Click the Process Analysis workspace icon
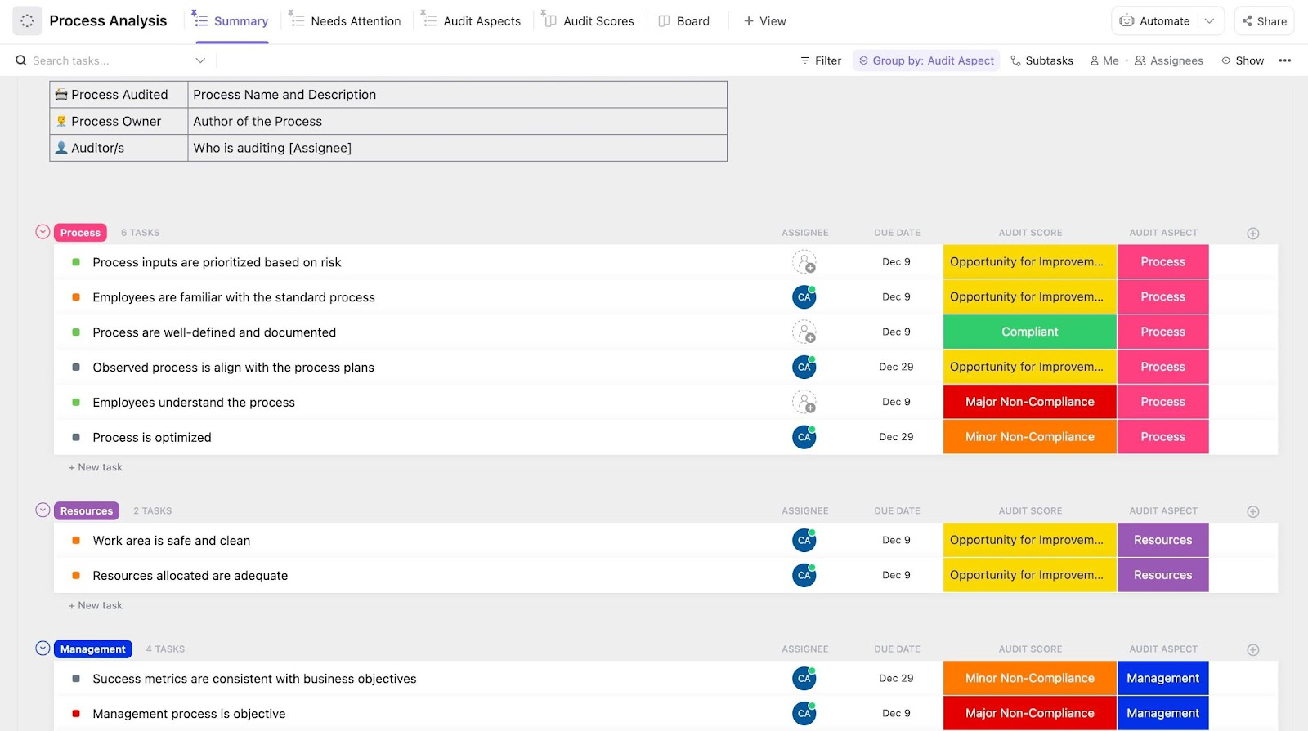Image resolution: width=1308 pixels, height=731 pixels. 27,21
